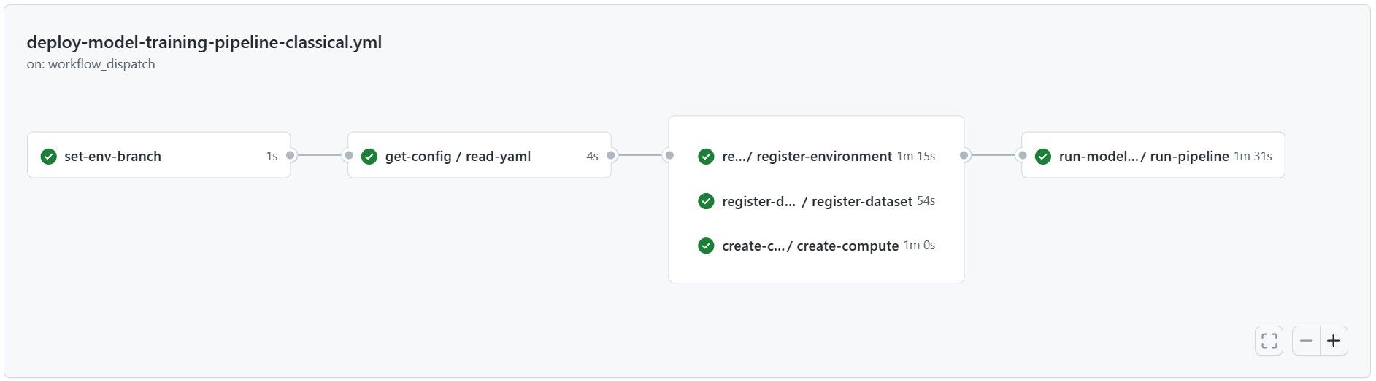Open the register-dataset job

point(816,201)
